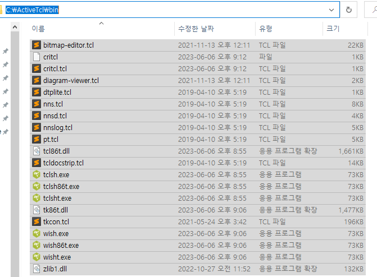Screen dimensions: 377x277
Task: Select the file name wish86t.exe
Action: click(61, 245)
